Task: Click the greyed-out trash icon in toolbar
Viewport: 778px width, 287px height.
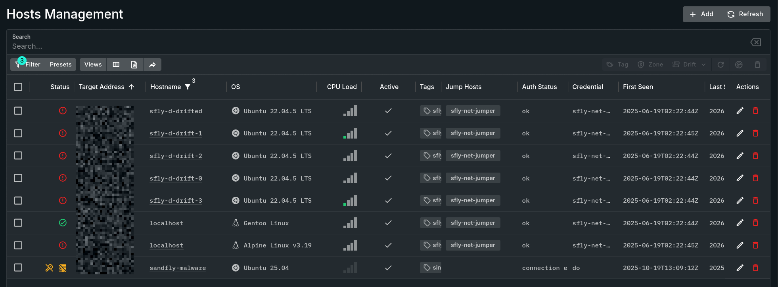Action: click(x=757, y=65)
